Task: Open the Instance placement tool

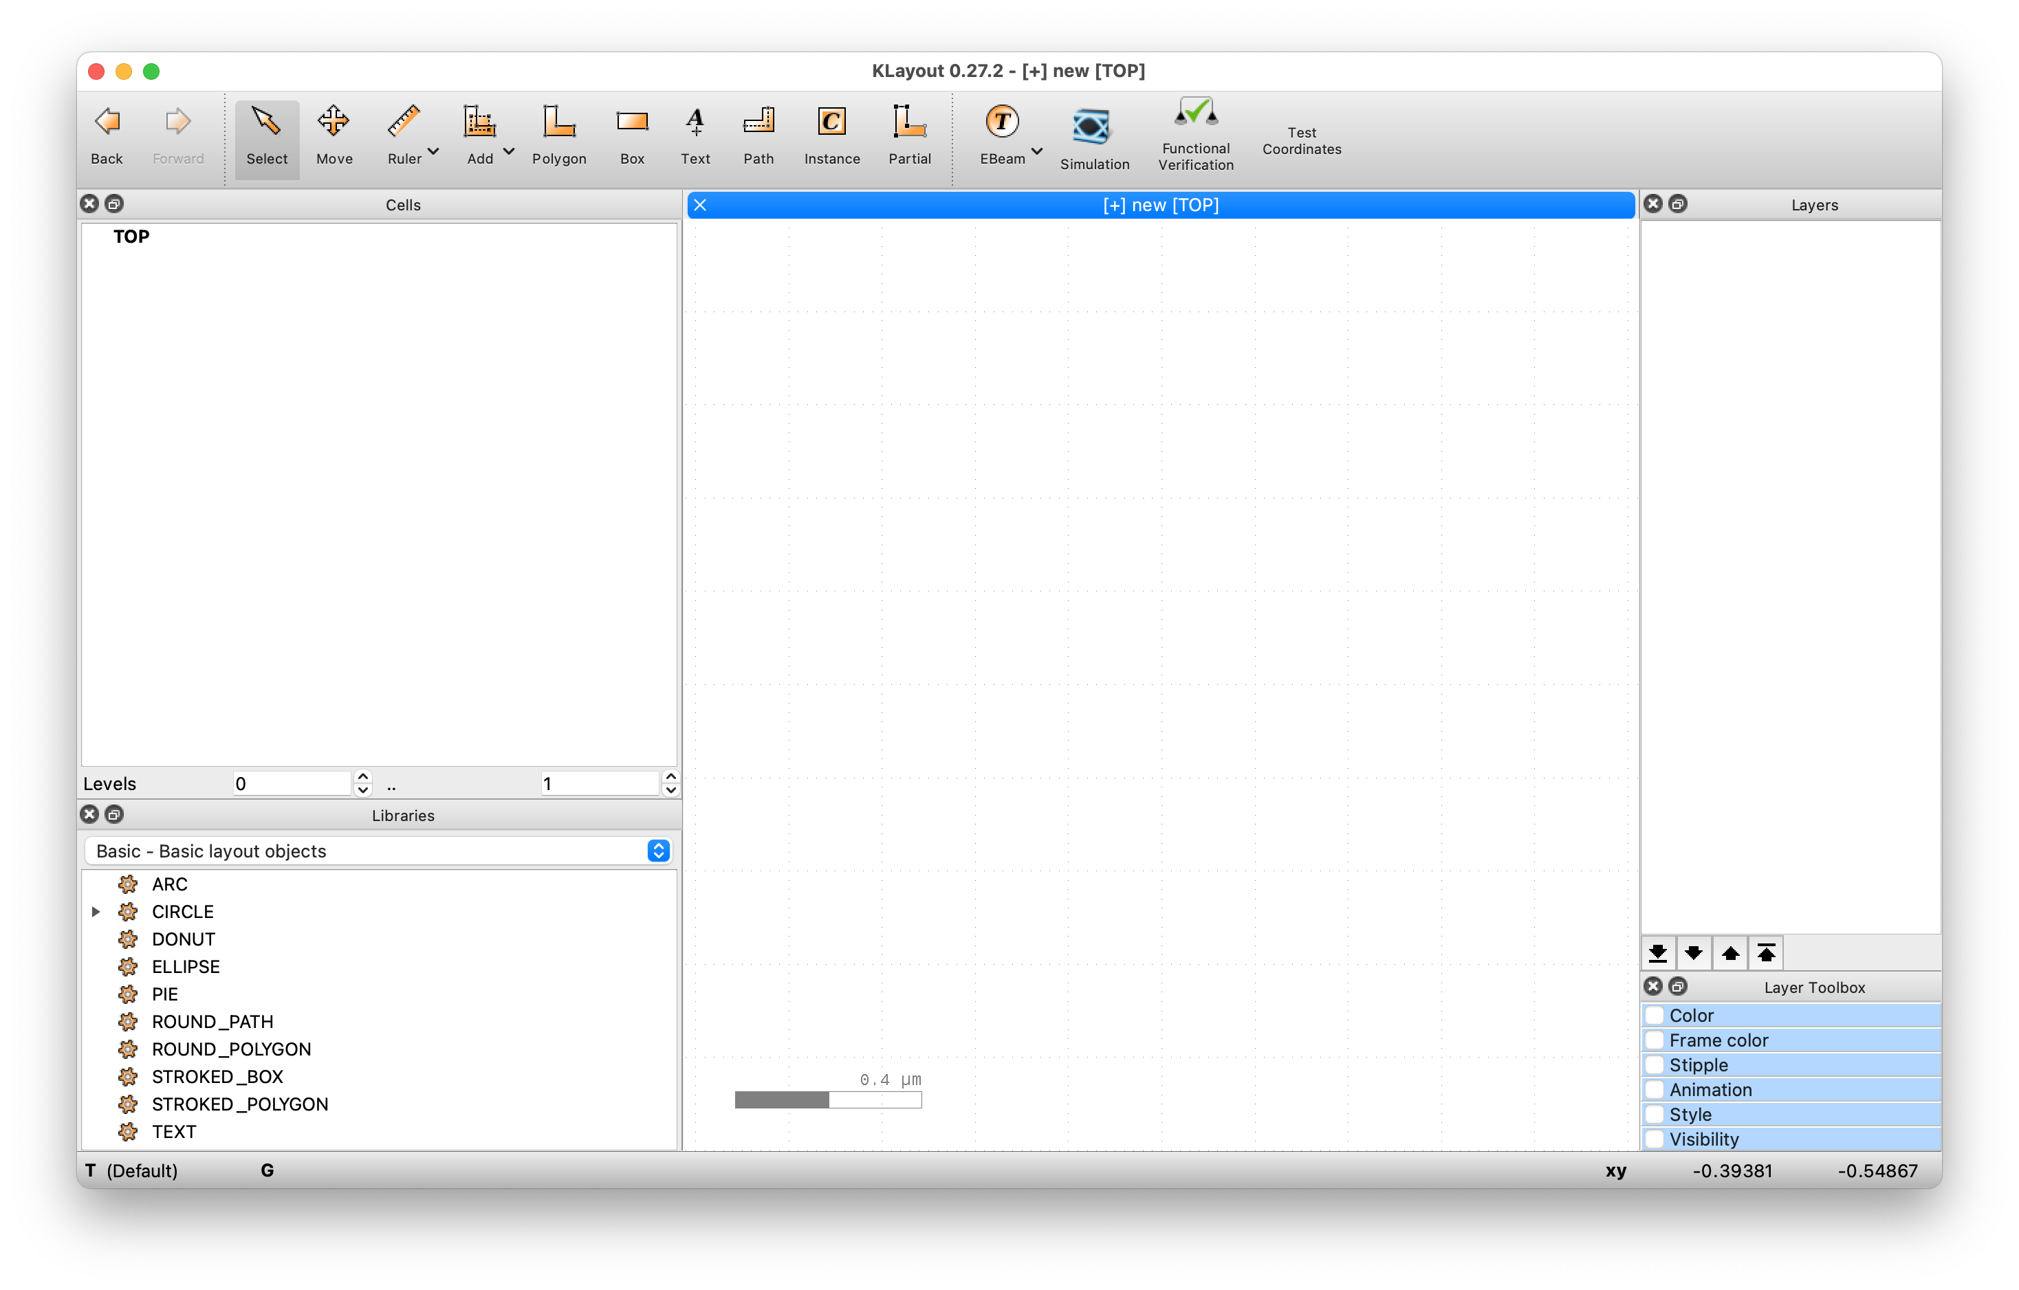Action: pyautogui.click(x=831, y=134)
